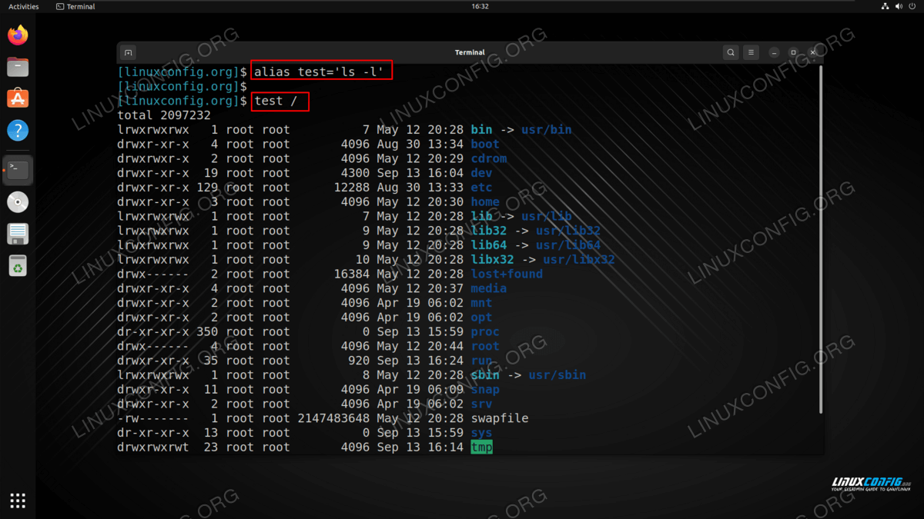Close the Terminal window
Viewport: 924px width, 519px height.
coord(812,52)
